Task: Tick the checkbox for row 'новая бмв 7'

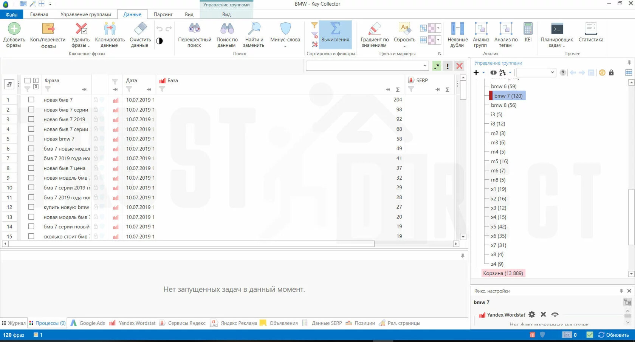Action: (31, 100)
